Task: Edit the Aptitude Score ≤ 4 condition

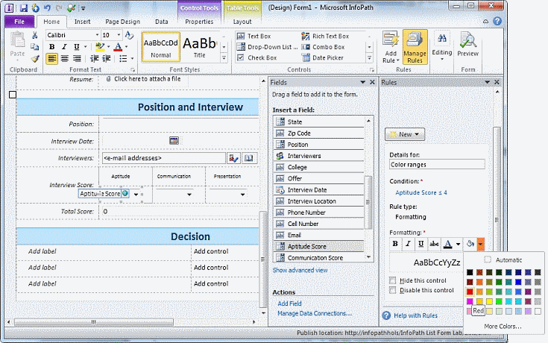Action: (421, 192)
